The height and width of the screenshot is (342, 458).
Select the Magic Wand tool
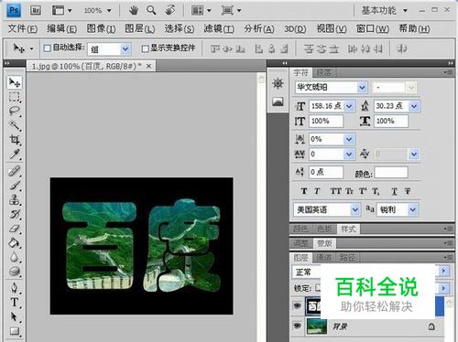(x=15, y=125)
